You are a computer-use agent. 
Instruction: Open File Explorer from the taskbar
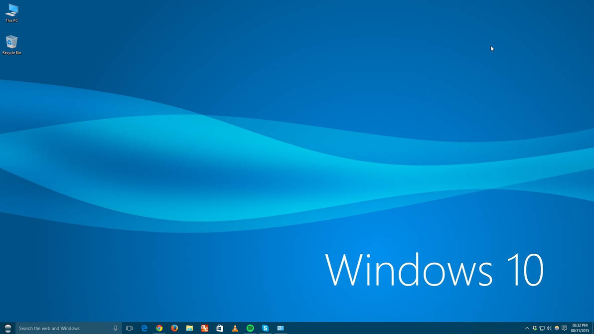tap(189, 329)
